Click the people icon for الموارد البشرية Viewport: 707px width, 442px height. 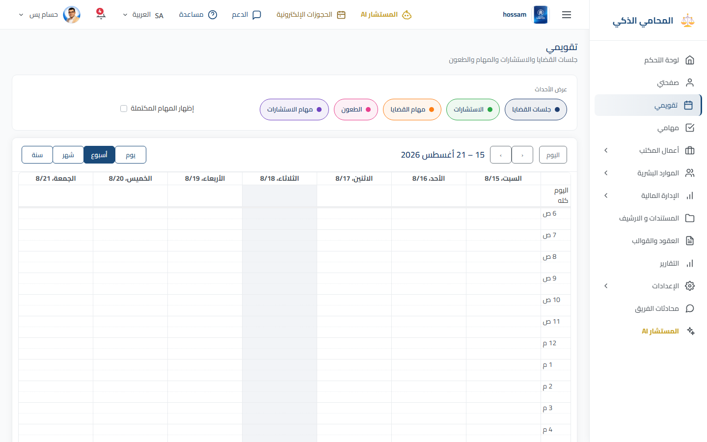coord(690,173)
